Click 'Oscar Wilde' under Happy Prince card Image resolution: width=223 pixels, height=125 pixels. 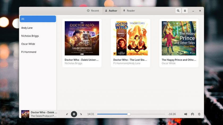coord(169,63)
